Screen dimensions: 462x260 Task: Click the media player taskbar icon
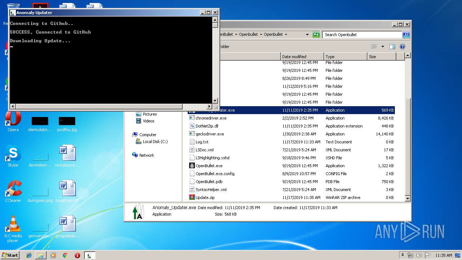coord(53,255)
